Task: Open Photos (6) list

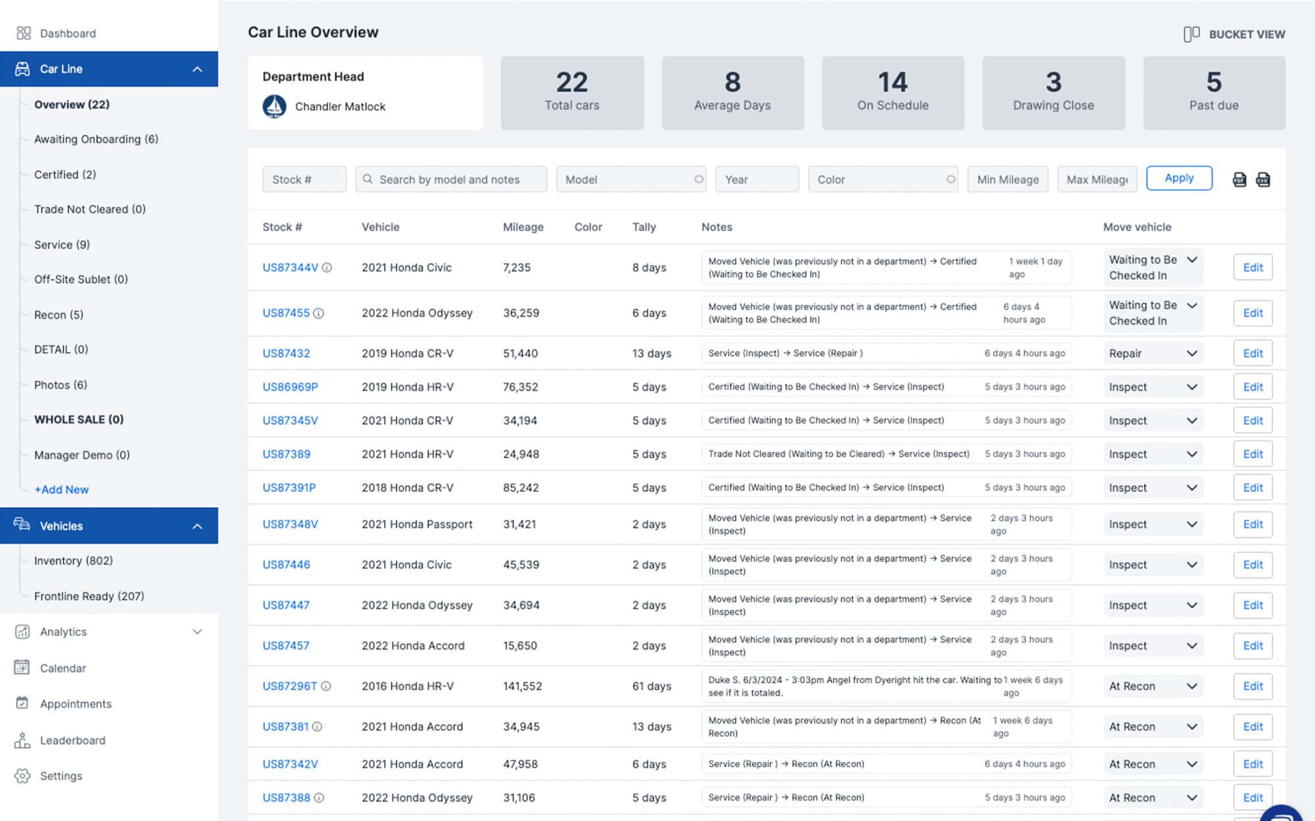Action: pos(60,385)
